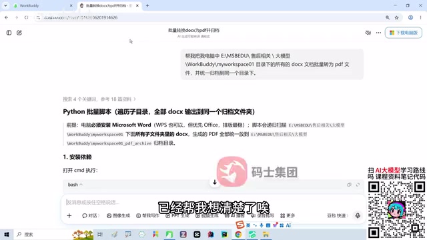Image resolution: width=427 pixels, height=240 pixels.
Task: Click the Sogou toolbar microphone icon
Action: pos(262,225)
